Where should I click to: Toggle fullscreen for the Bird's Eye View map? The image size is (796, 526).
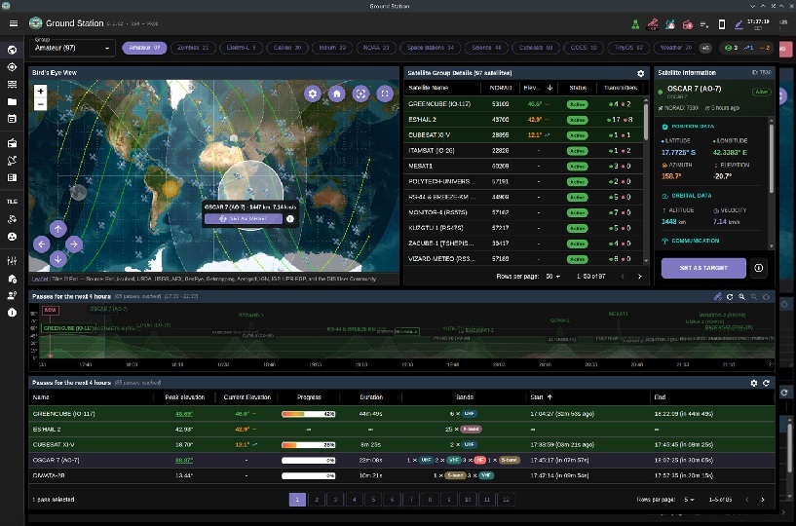click(385, 94)
